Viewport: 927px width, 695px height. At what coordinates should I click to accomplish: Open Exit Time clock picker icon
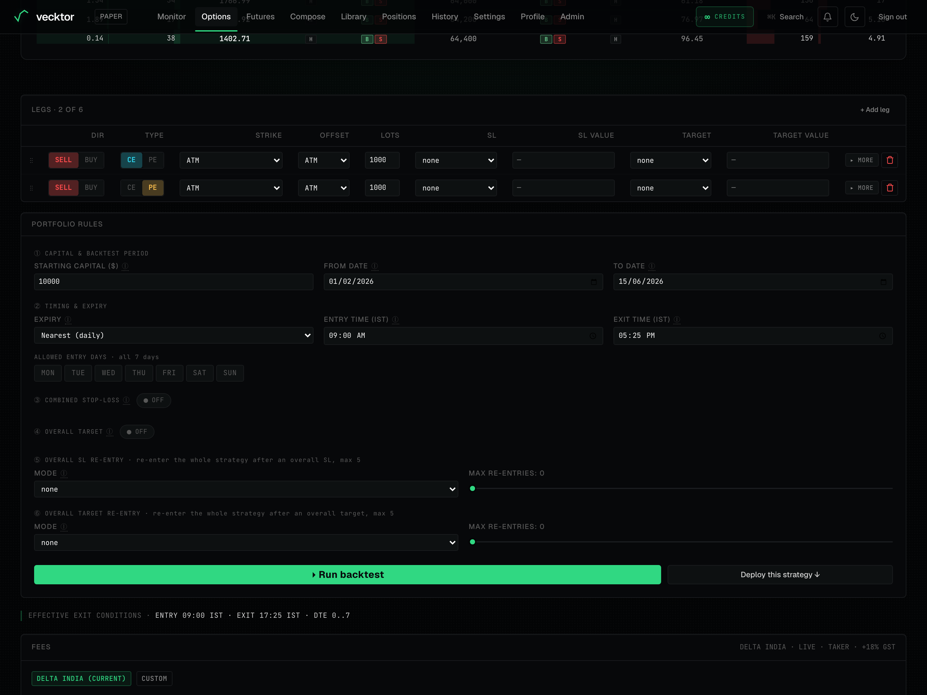tap(882, 336)
